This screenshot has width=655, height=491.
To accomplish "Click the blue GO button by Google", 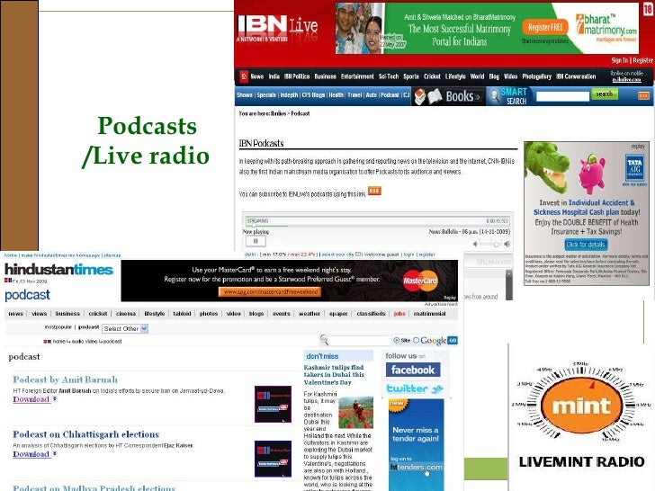I will tap(453, 340).
